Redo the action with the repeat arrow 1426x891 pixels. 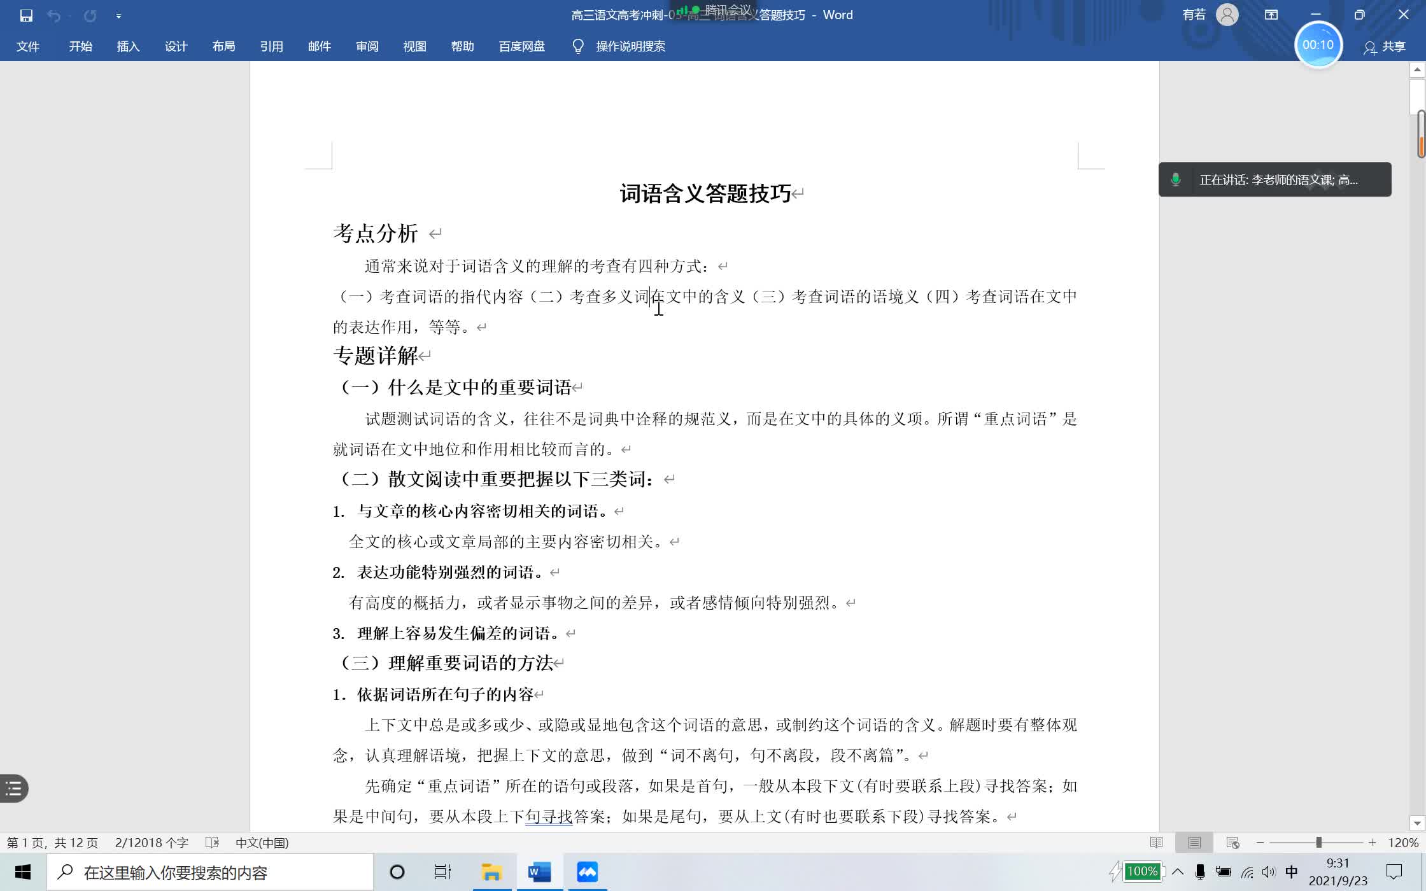[90, 15]
